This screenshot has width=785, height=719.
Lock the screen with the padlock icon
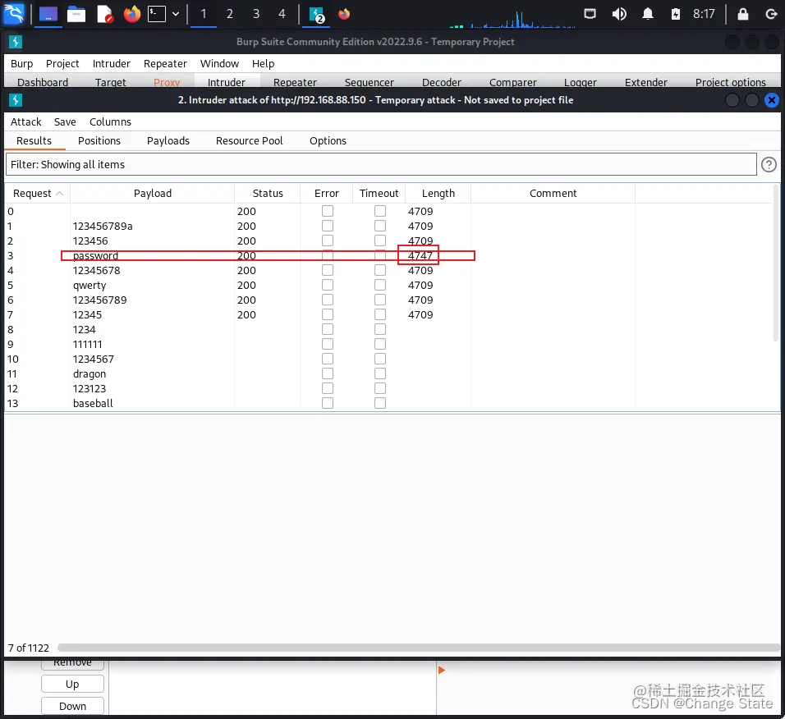point(743,14)
